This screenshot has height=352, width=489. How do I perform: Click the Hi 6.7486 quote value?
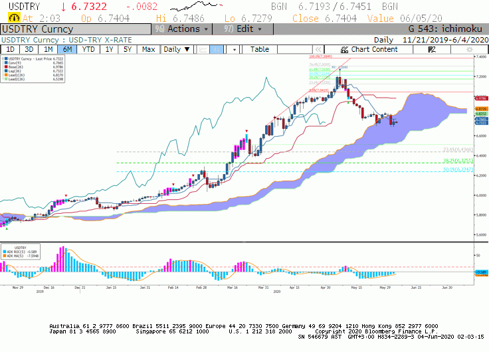(180, 19)
